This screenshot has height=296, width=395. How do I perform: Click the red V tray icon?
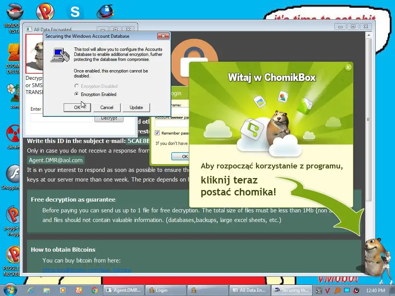(327, 291)
